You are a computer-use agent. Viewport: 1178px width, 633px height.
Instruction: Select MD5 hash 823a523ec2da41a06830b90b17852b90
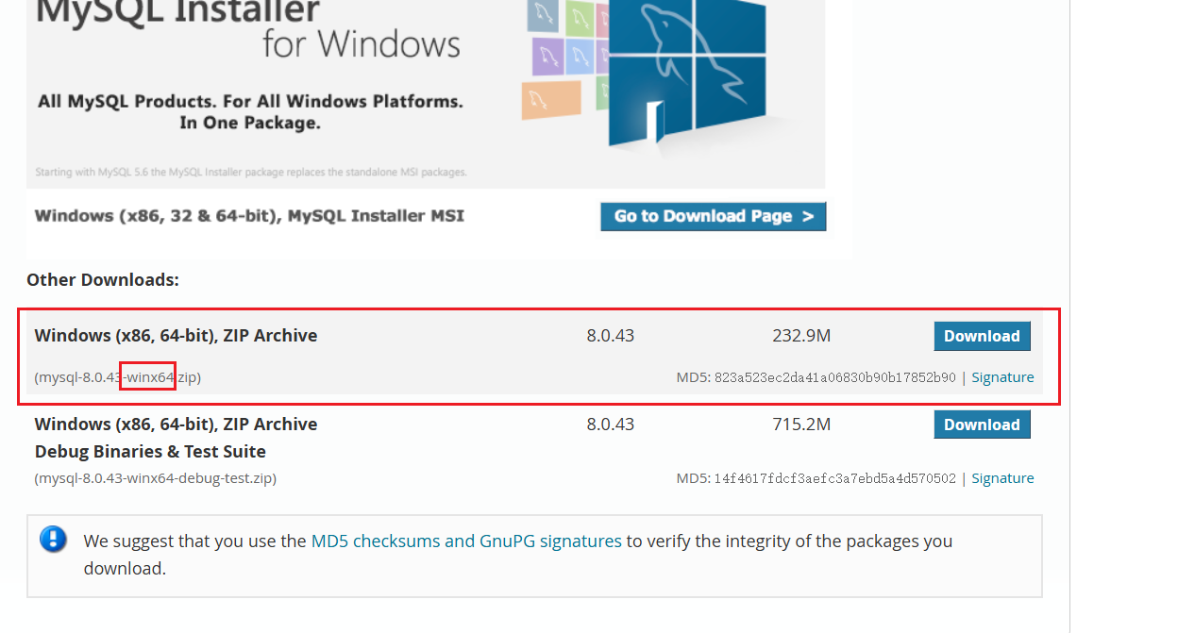[x=834, y=377]
